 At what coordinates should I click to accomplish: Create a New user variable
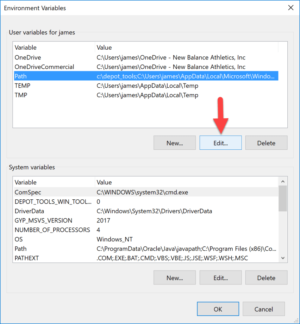coord(174,143)
